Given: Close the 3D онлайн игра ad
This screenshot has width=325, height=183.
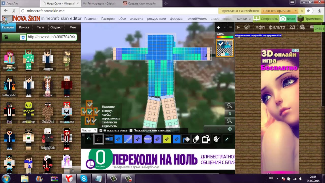Looking at the screenshot, I should tap(297, 51).
